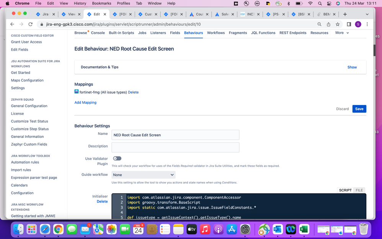Click the Name input field

coord(175,135)
